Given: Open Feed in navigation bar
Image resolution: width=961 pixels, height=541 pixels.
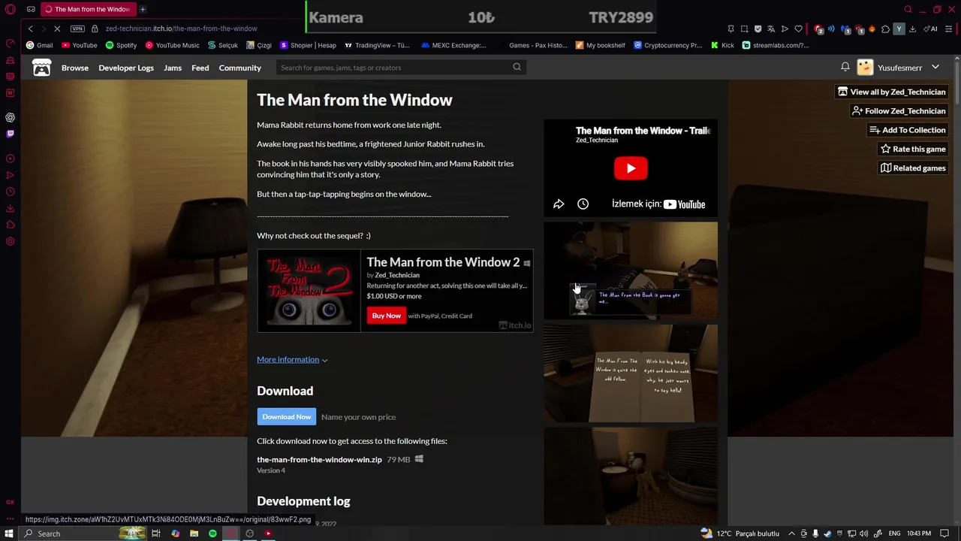Looking at the screenshot, I should 200,68.
